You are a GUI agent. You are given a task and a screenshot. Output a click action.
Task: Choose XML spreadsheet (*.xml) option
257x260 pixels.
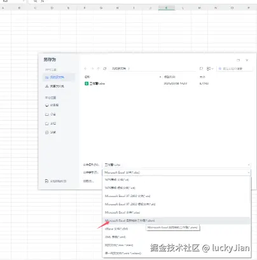click(176, 237)
